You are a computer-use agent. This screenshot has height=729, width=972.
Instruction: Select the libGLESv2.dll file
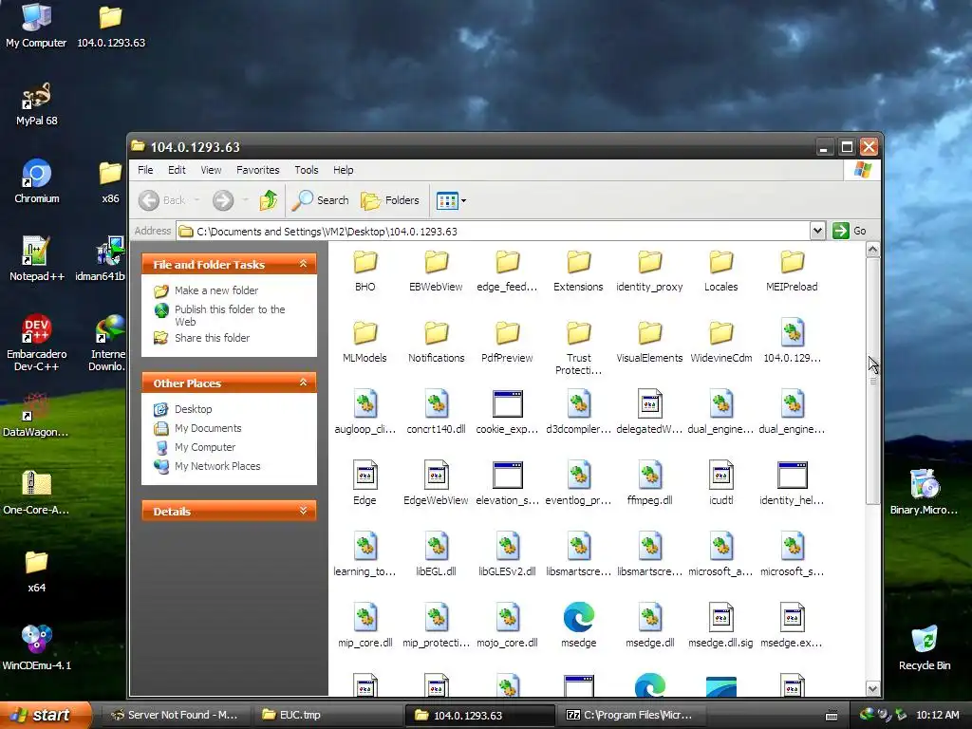point(507,554)
